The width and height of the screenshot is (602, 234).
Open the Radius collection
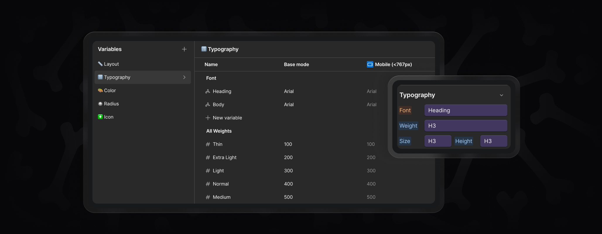(x=143, y=104)
